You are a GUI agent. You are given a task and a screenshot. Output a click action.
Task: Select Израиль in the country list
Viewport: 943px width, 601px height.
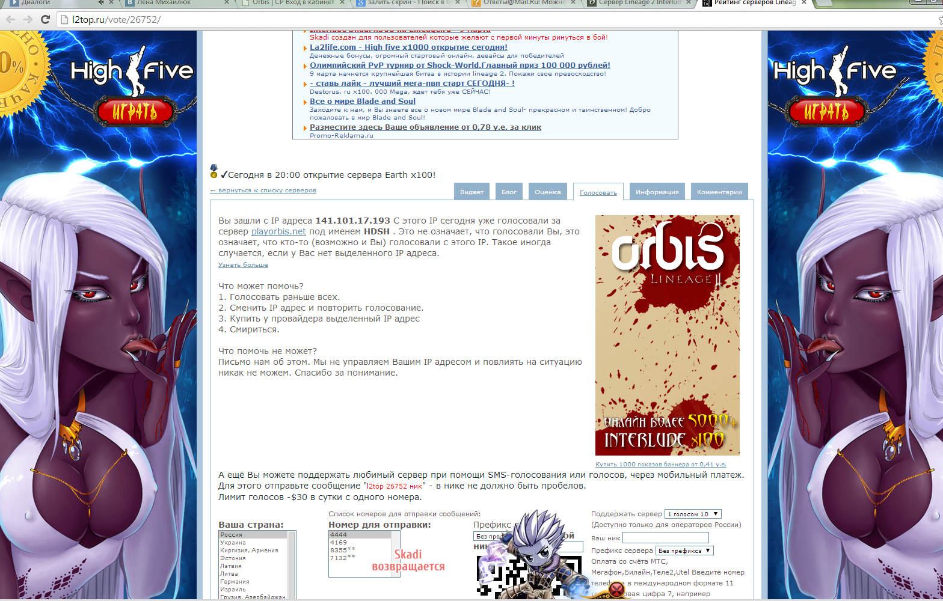coord(253,589)
